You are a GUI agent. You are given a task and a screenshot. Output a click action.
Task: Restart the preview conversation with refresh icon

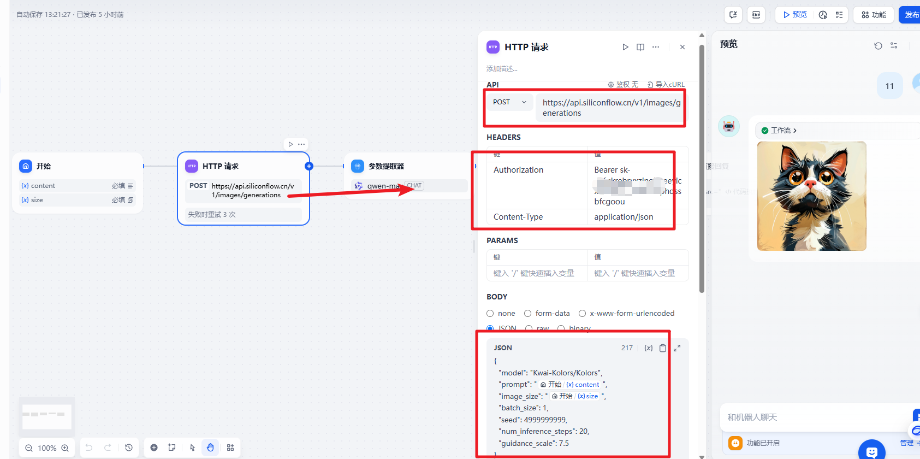tap(878, 45)
